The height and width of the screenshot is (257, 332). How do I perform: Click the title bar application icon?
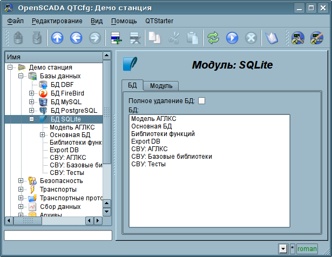pos(9,8)
